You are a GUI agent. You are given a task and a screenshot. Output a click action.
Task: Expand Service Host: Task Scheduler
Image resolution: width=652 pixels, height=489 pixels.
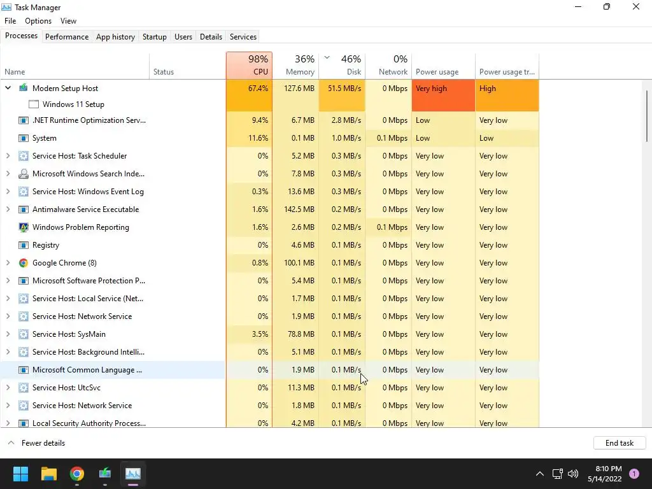(x=8, y=156)
